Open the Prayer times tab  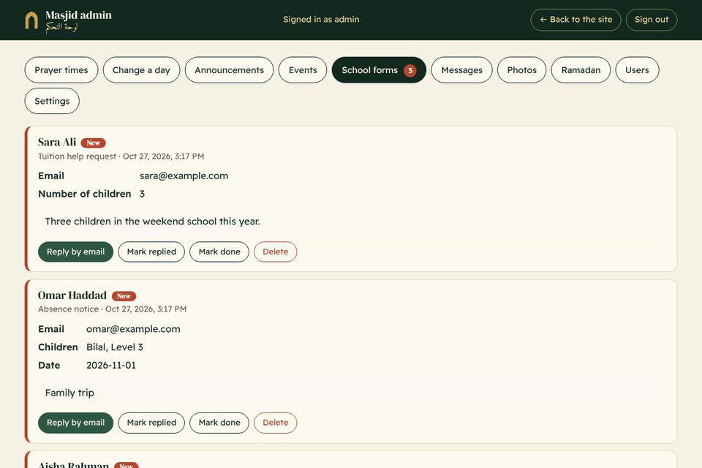pyautogui.click(x=61, y=70)
